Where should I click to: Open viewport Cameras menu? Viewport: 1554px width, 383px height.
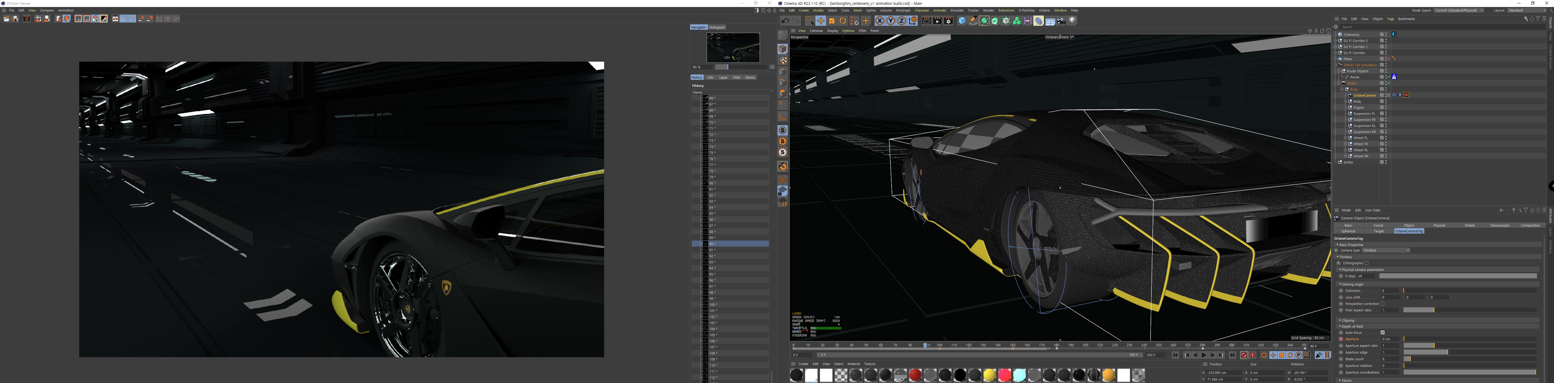point(816,31)
